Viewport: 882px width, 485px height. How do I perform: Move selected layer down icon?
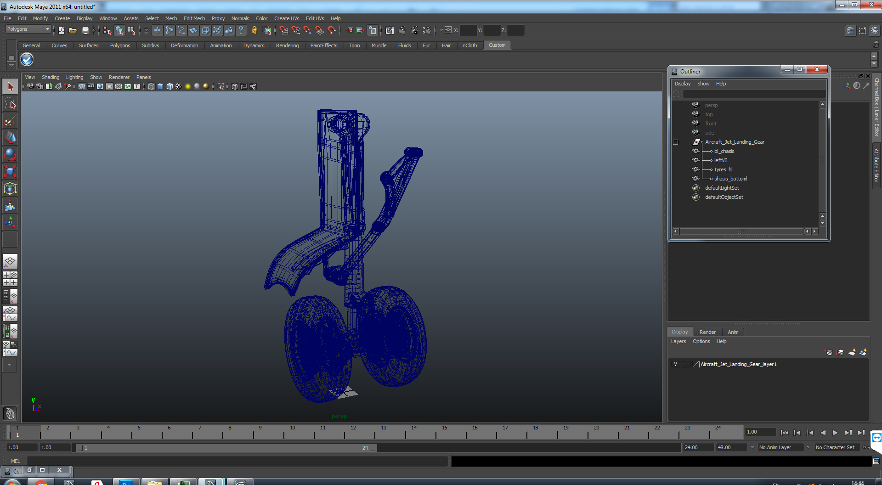click(x=840, y=352)
